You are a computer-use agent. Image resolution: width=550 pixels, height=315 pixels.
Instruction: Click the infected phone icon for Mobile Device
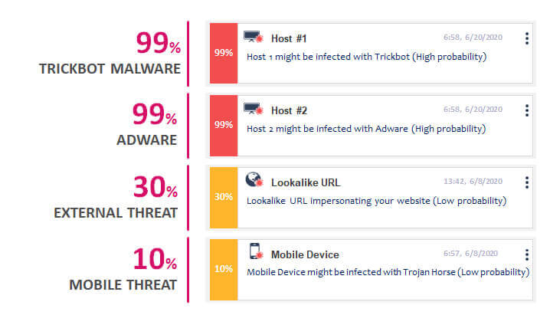256,251
